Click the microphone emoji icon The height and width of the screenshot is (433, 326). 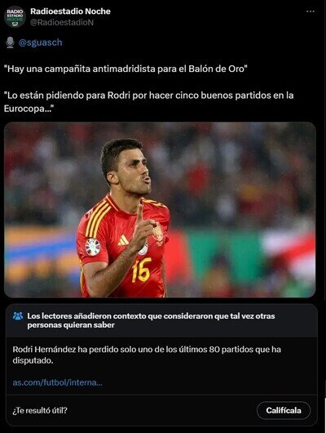tap(11, 42)
